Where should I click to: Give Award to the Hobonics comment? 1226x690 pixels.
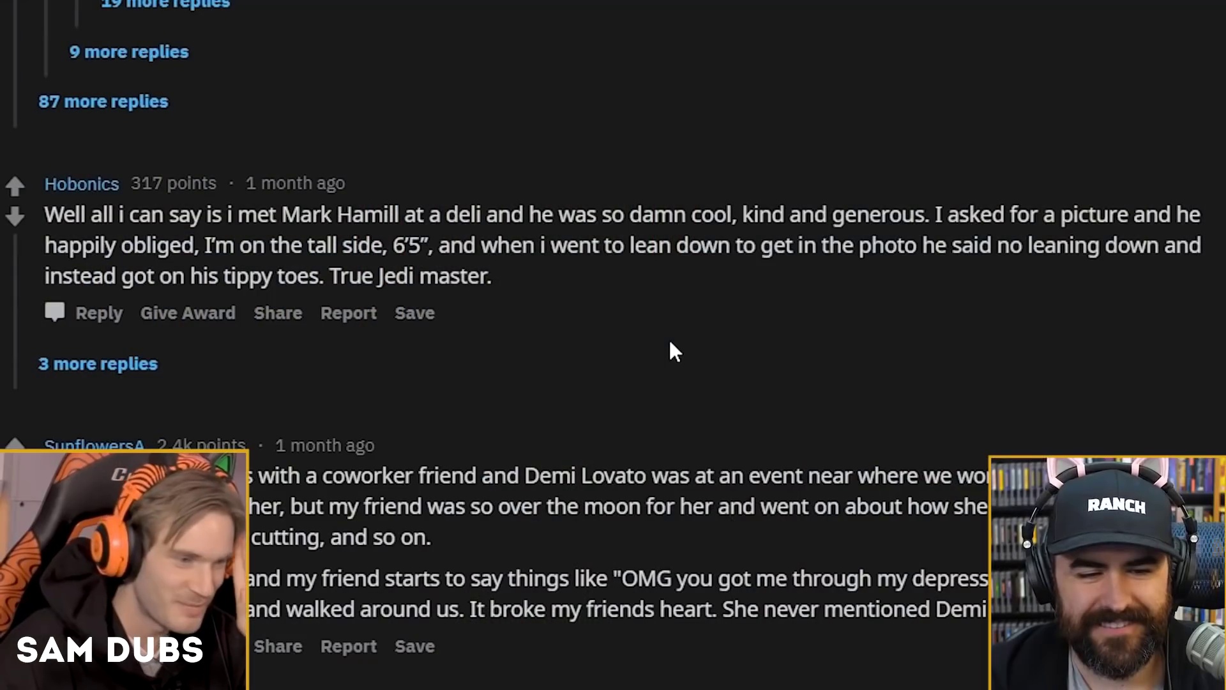[188, 313]
